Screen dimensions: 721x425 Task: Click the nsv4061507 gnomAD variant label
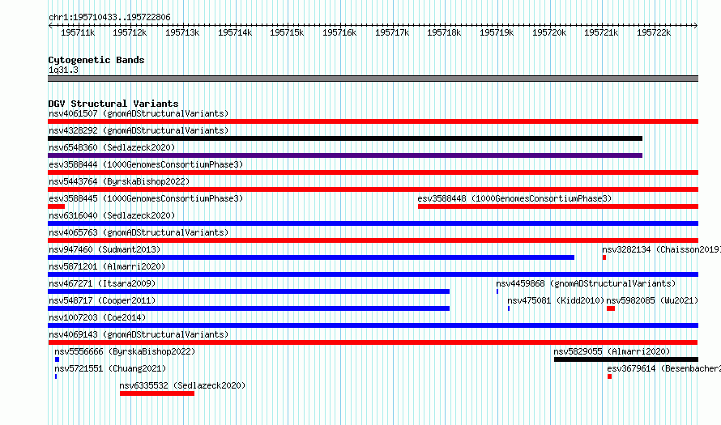click(139, 113)
